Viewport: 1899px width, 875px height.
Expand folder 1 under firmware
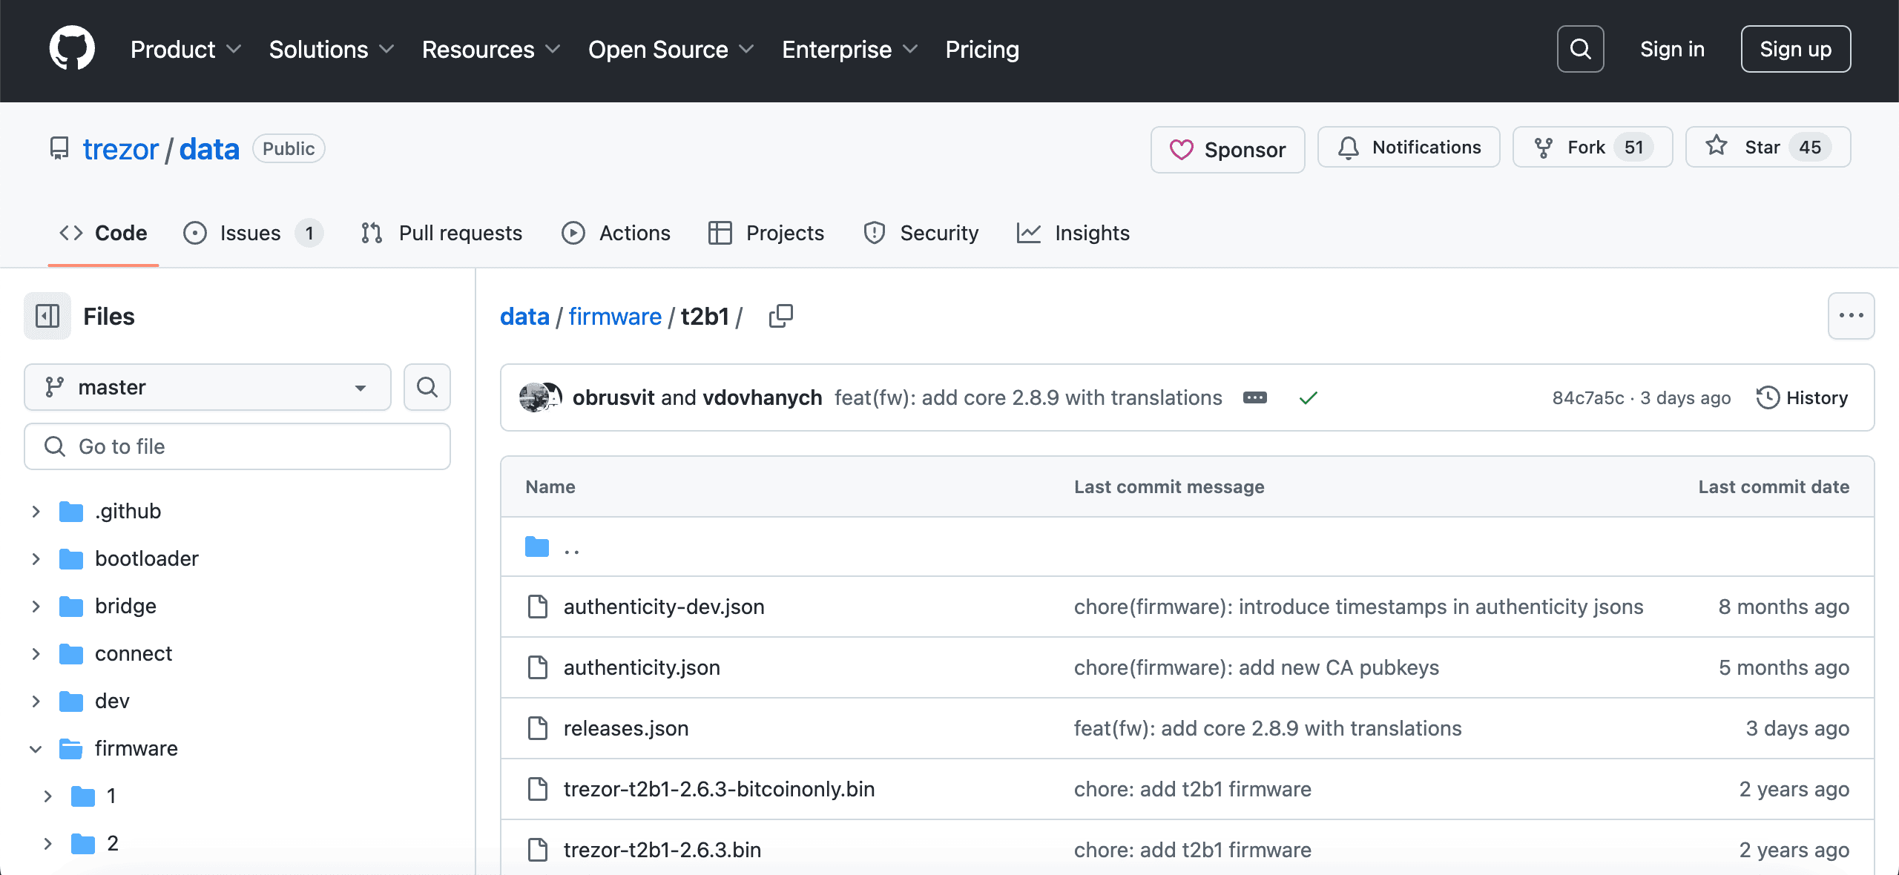[x=47, y=796]
